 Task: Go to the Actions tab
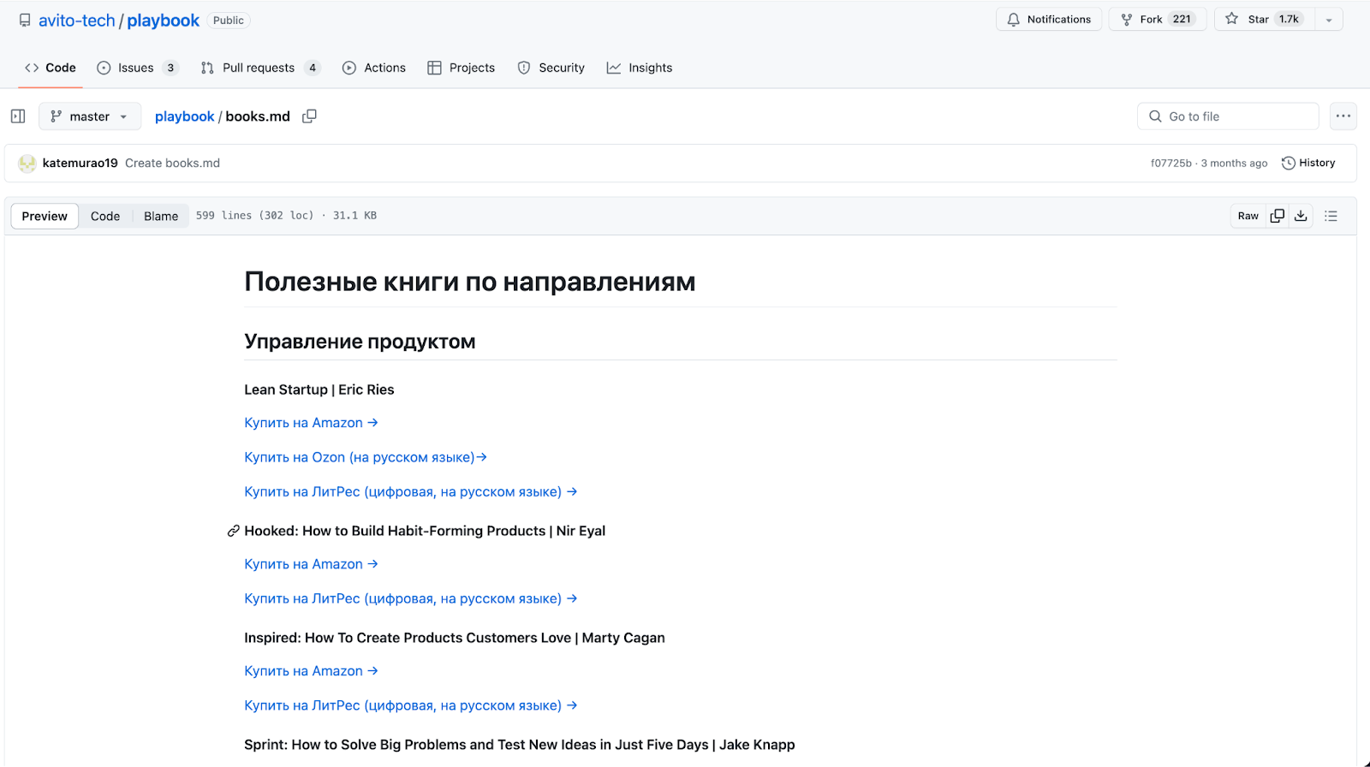click(374, 68)
